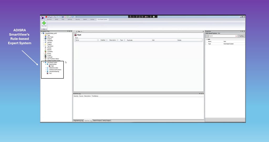Click the Data Types icon in tree
Screen dimensions: 269x142
(x=46, y=37)
